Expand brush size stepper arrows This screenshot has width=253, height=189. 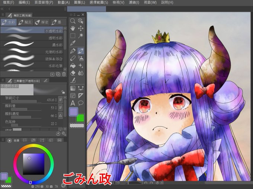click(56, 100)
